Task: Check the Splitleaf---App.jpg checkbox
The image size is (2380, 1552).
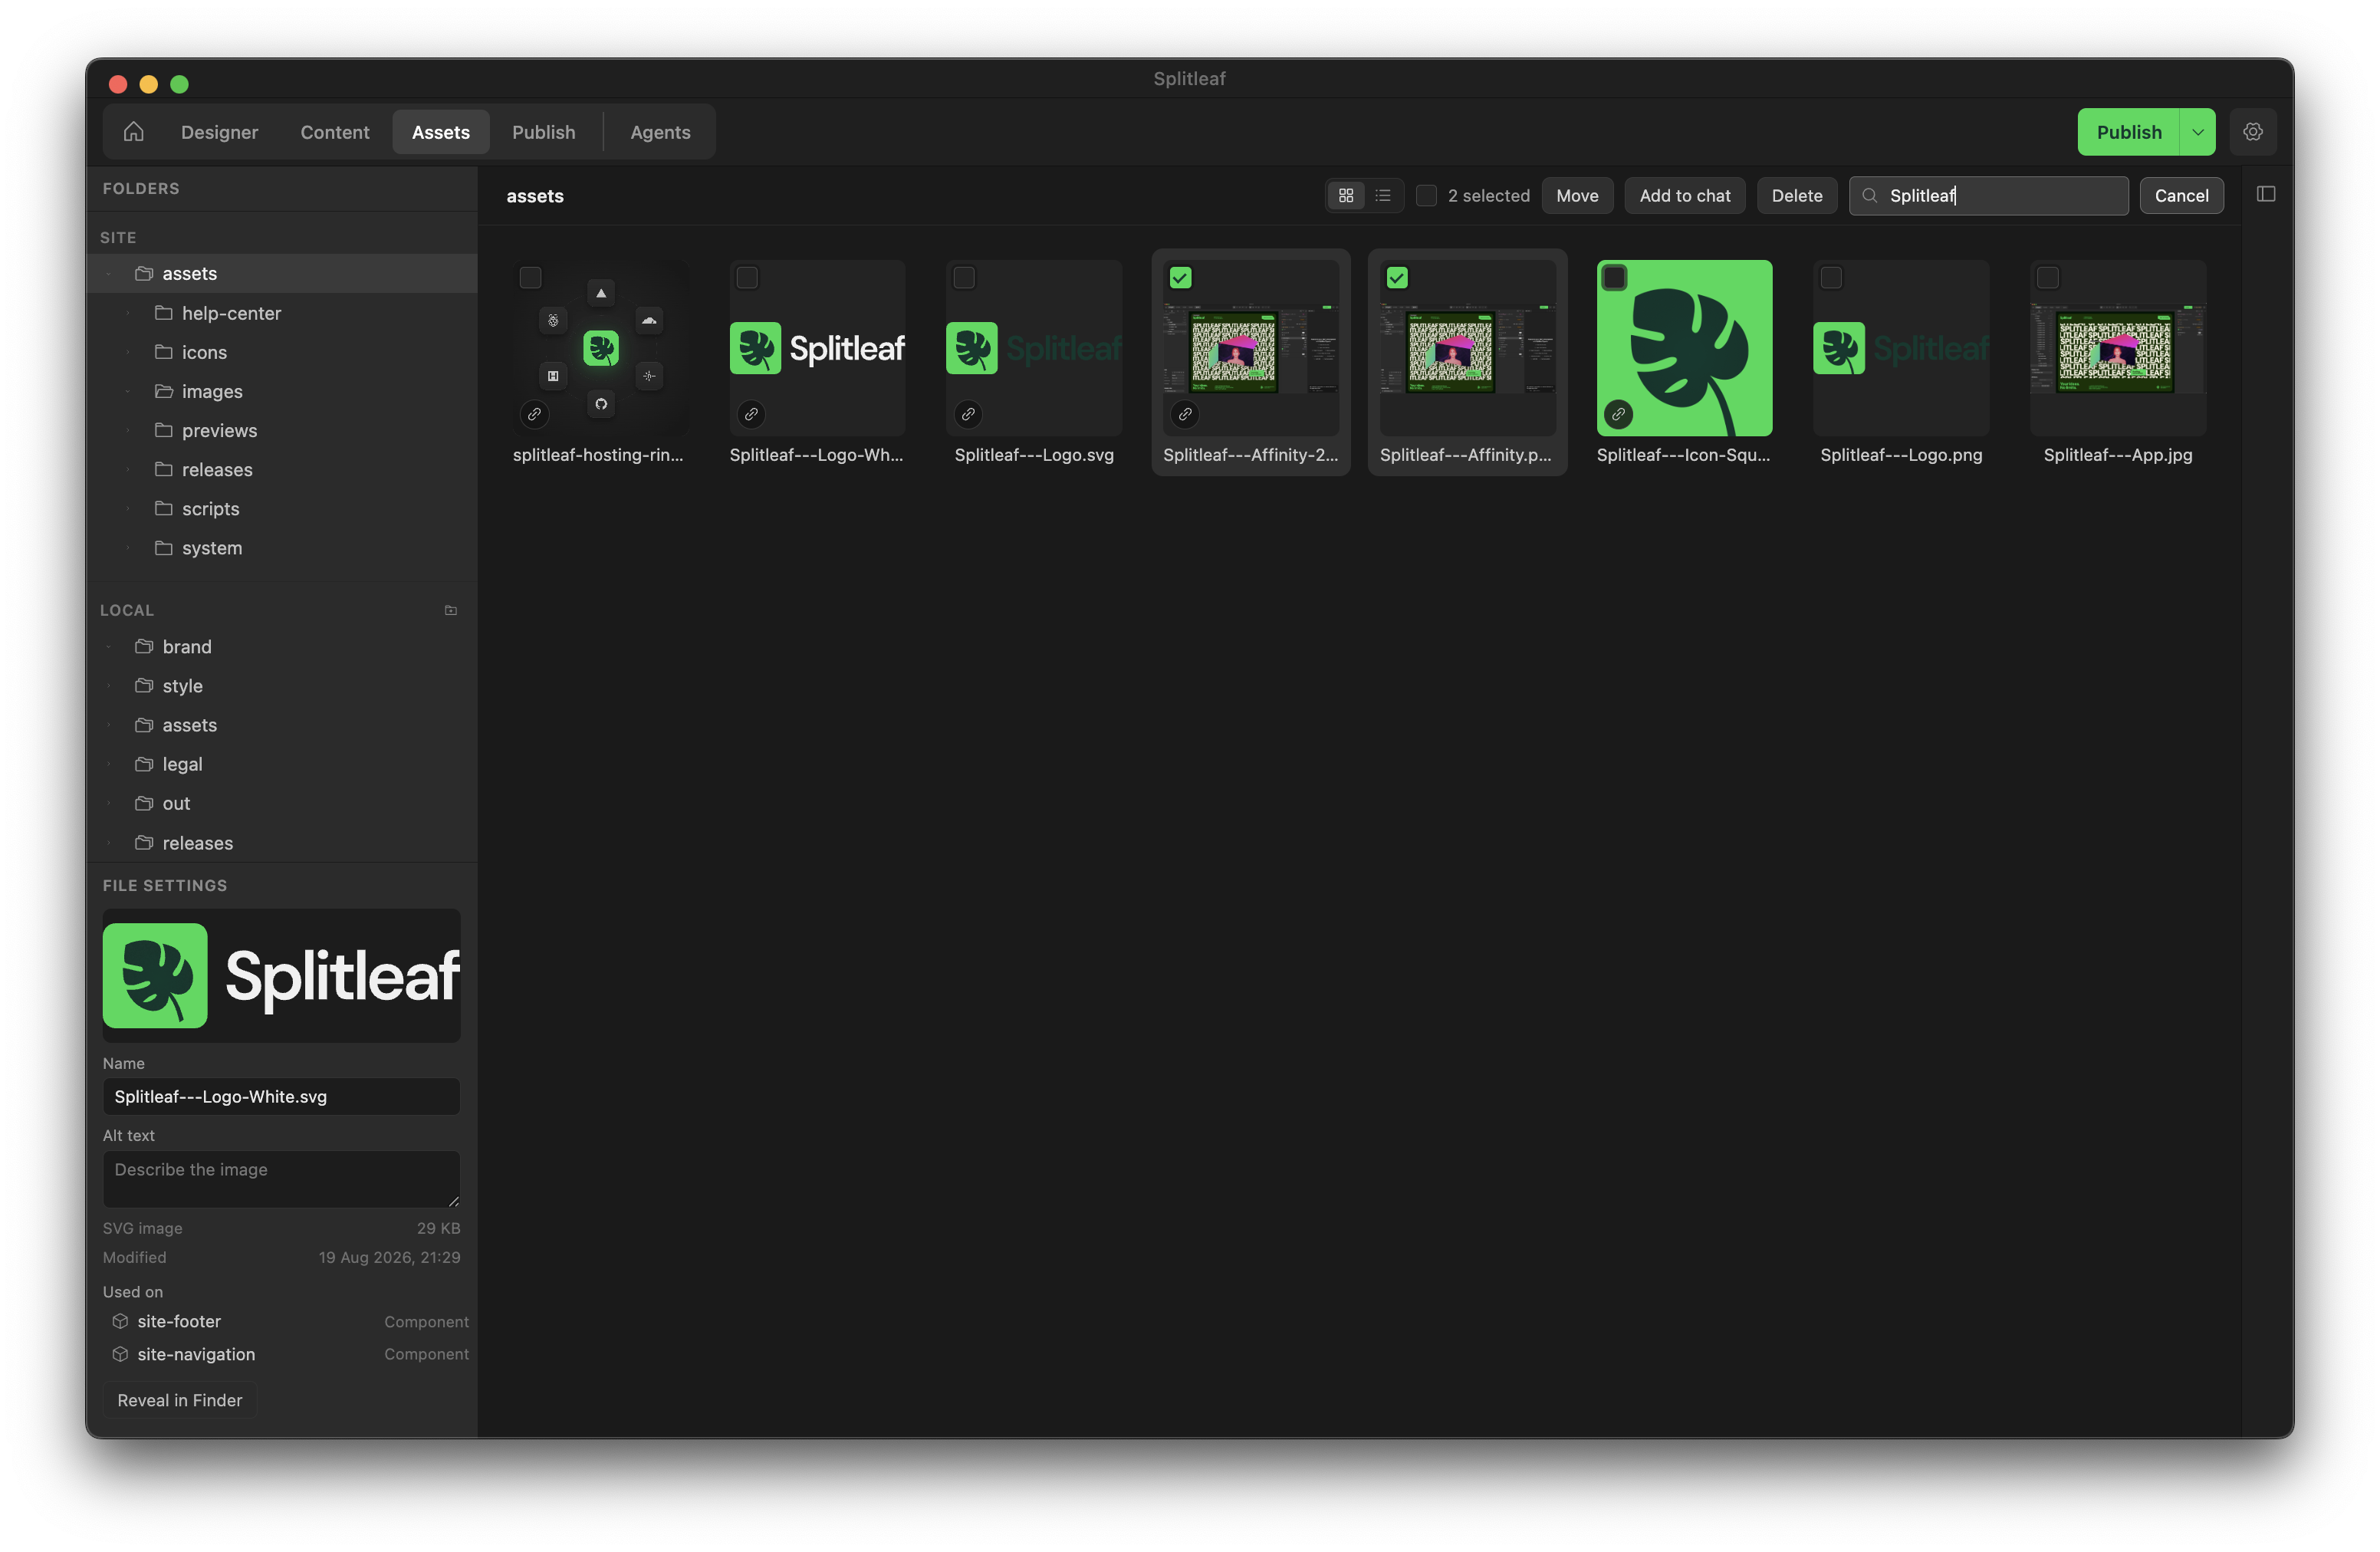Action: pyautogui.click(x=2047, y=278)
